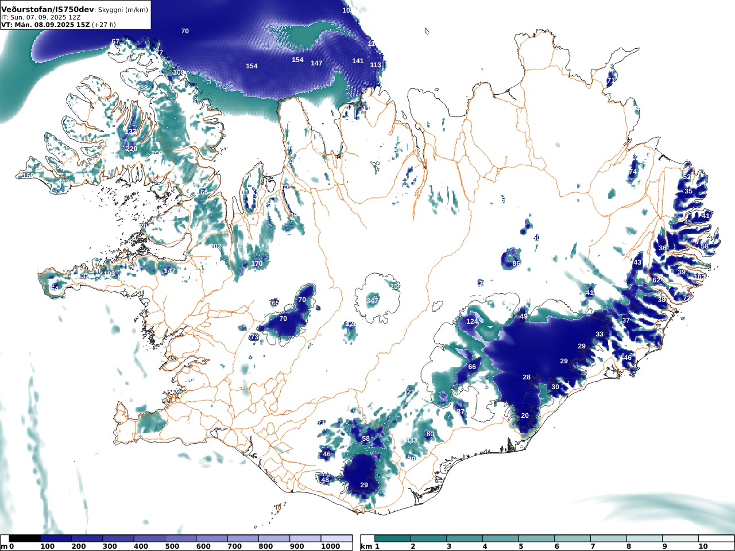Click the 500 tick on meter scale
The width and height of the screenshot is (735, 551).
pyautogui.click(x=172, y=546)
